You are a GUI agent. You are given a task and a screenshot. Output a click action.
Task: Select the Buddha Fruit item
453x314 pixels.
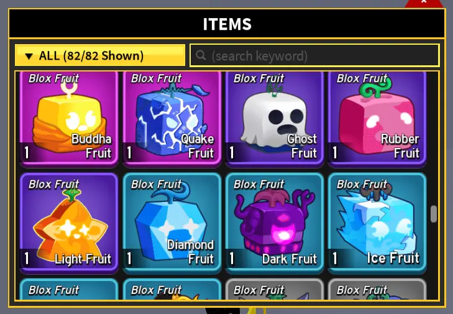[69, 119]
